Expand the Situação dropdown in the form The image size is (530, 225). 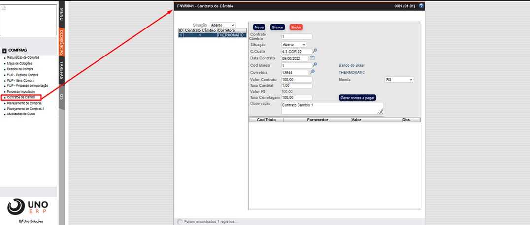(x=294, y=44)
